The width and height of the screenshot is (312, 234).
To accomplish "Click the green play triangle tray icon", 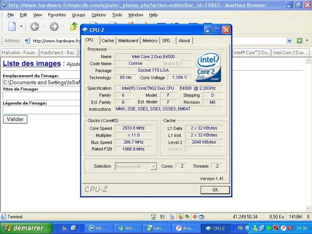I will point(269,228).
